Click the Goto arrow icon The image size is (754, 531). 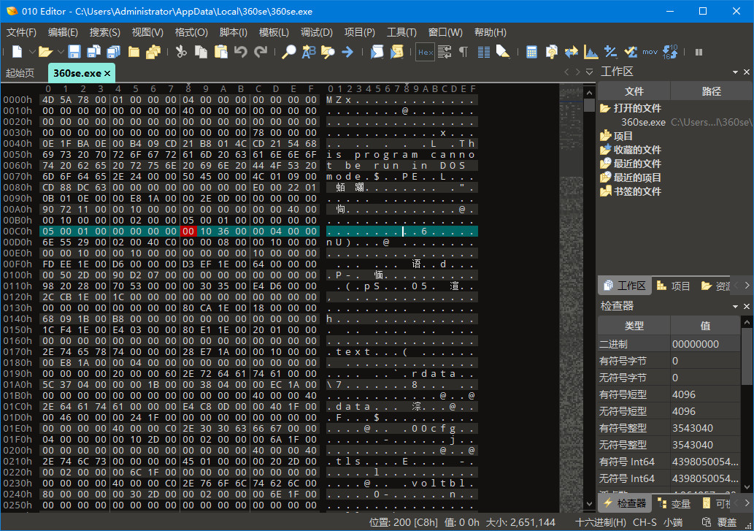347,52
